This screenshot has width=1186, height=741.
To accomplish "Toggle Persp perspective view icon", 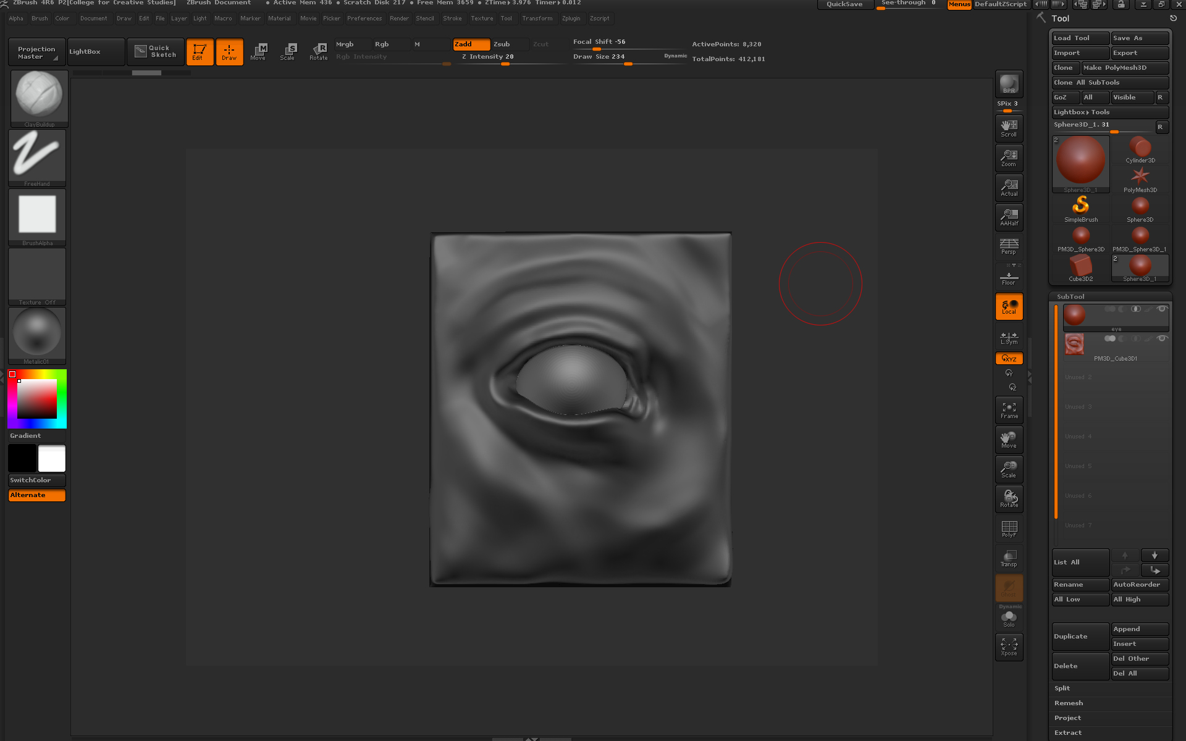I will coord(1009,246).
